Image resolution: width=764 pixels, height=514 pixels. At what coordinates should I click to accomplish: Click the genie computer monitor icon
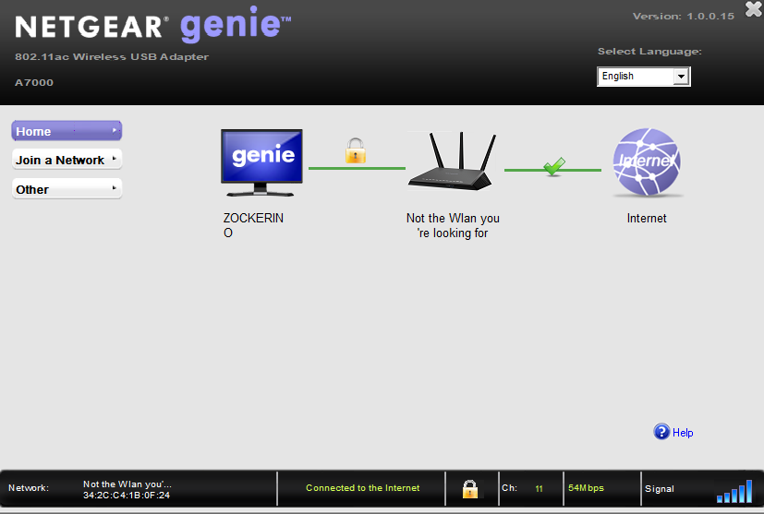pyautogui.click(x=261, y=162)
